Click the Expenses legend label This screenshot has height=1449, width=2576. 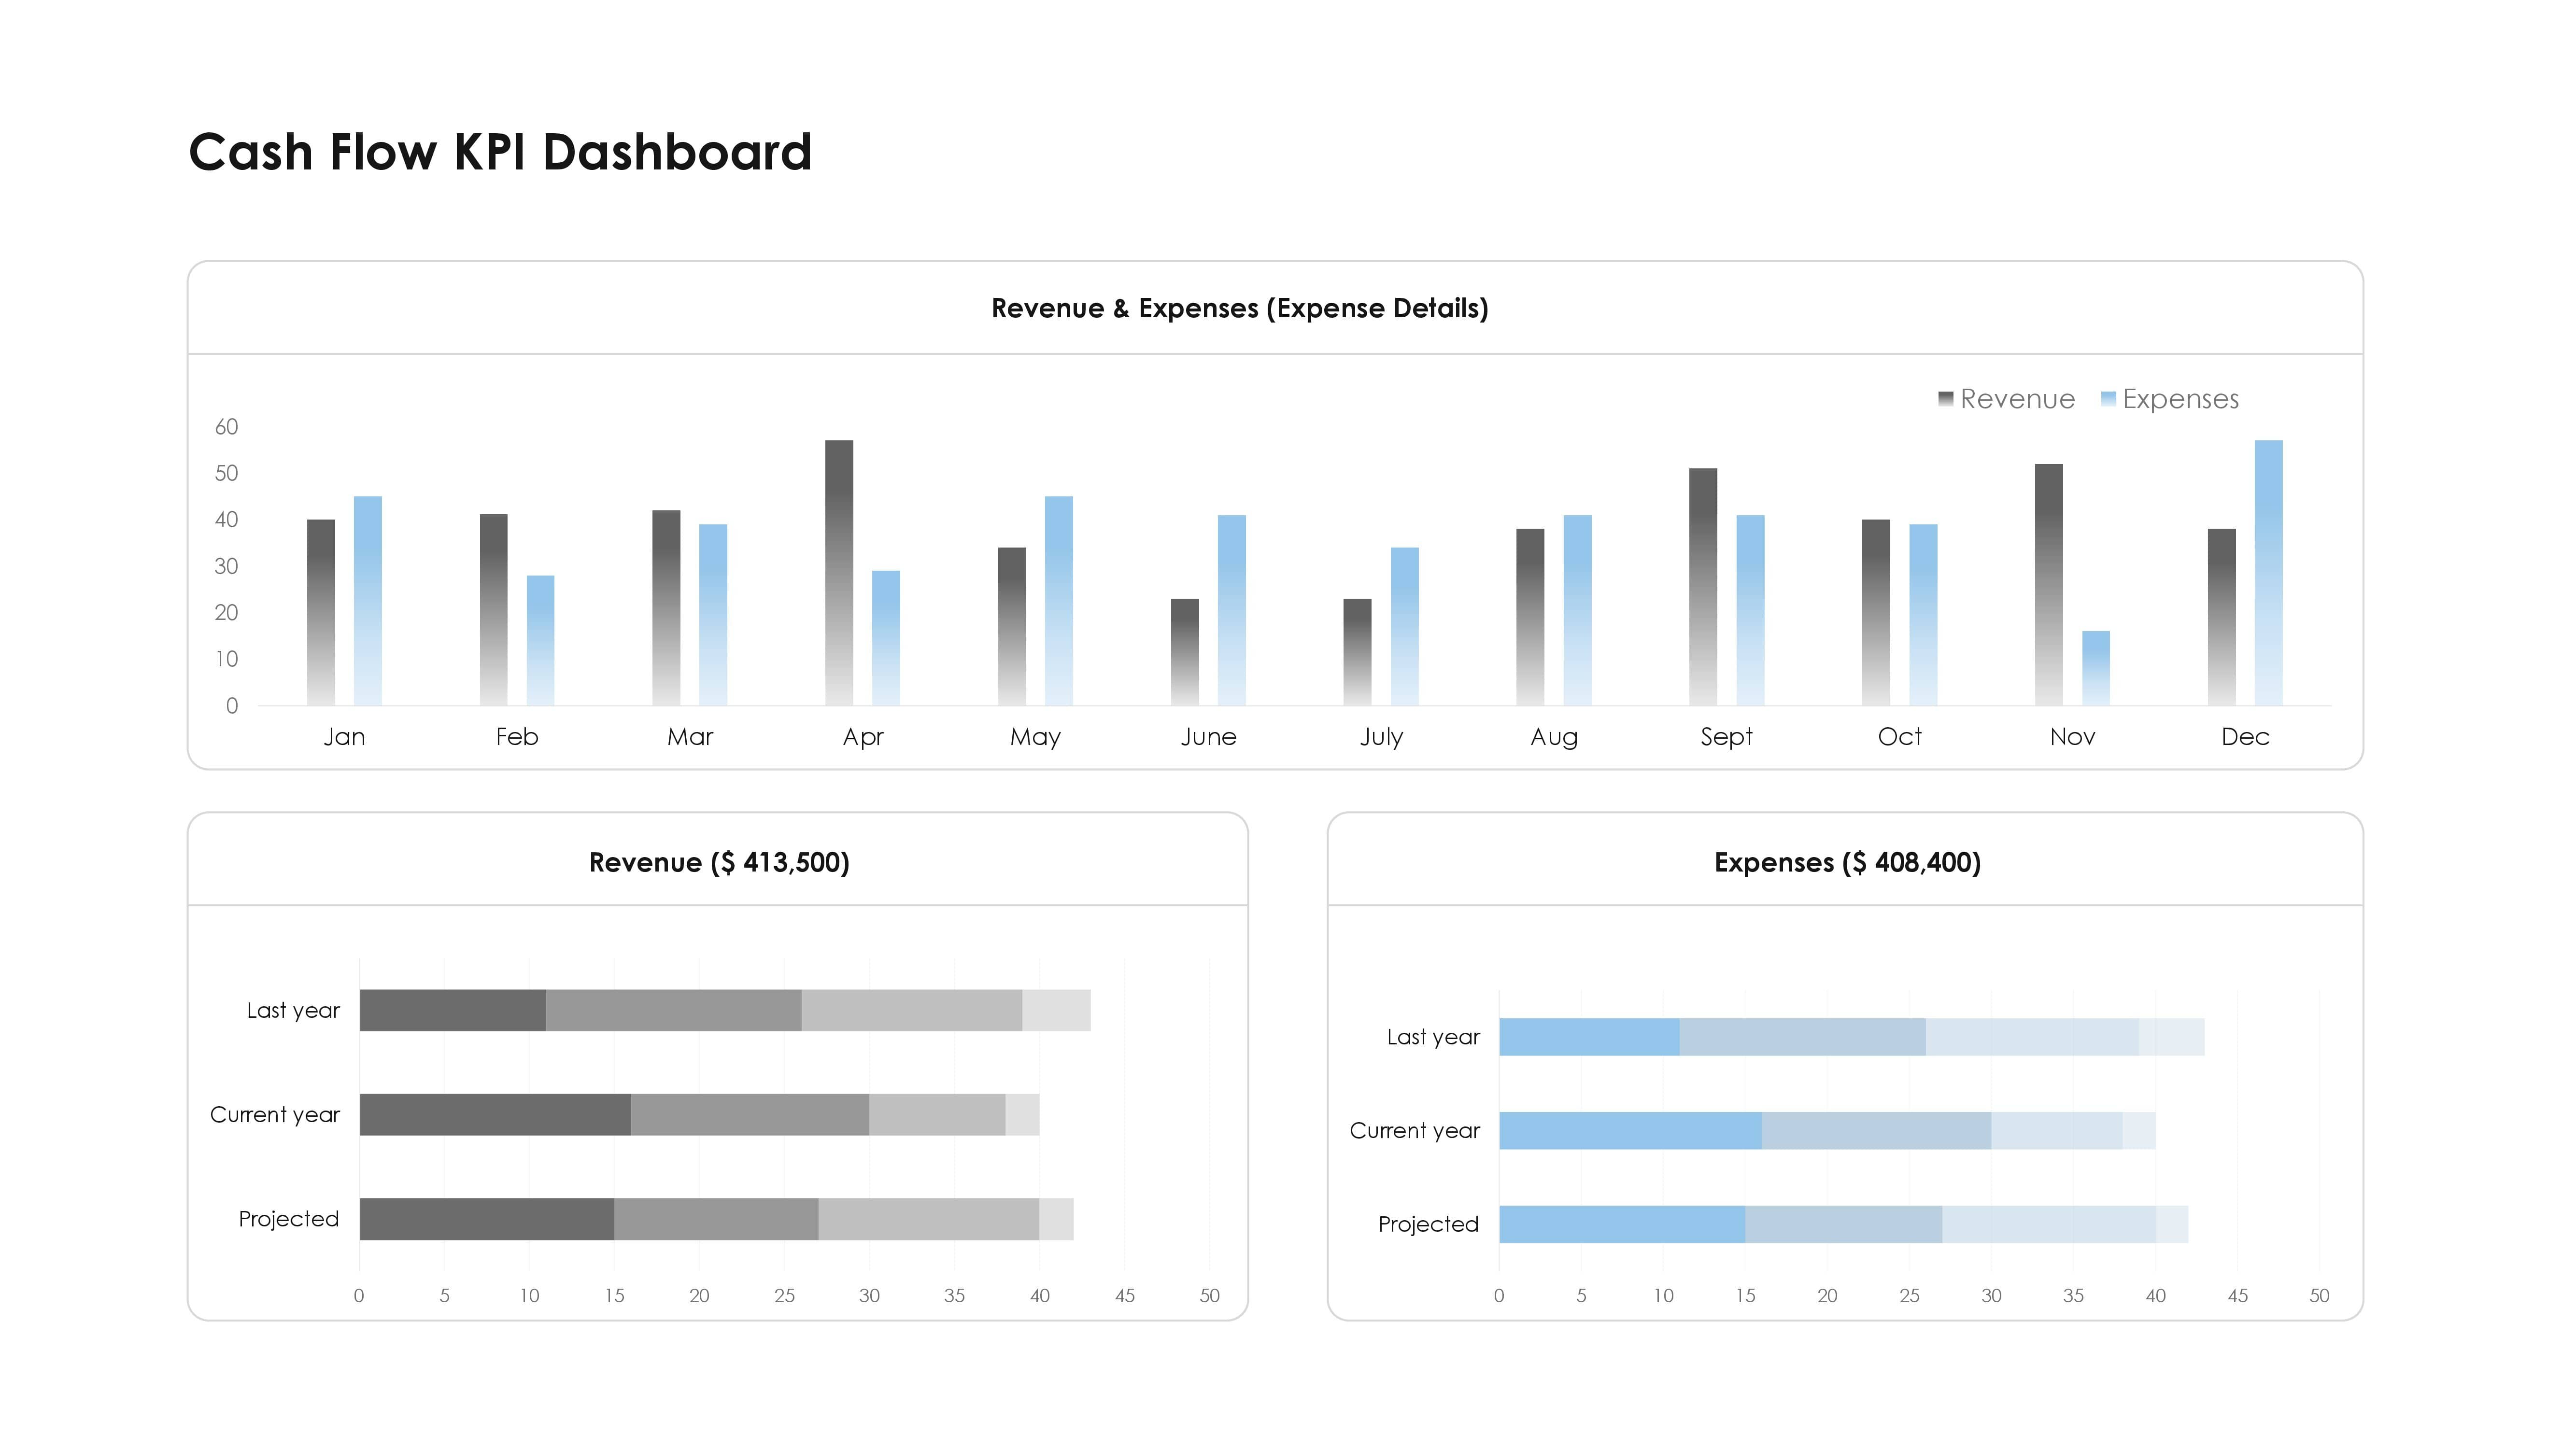click(2180, 399)
